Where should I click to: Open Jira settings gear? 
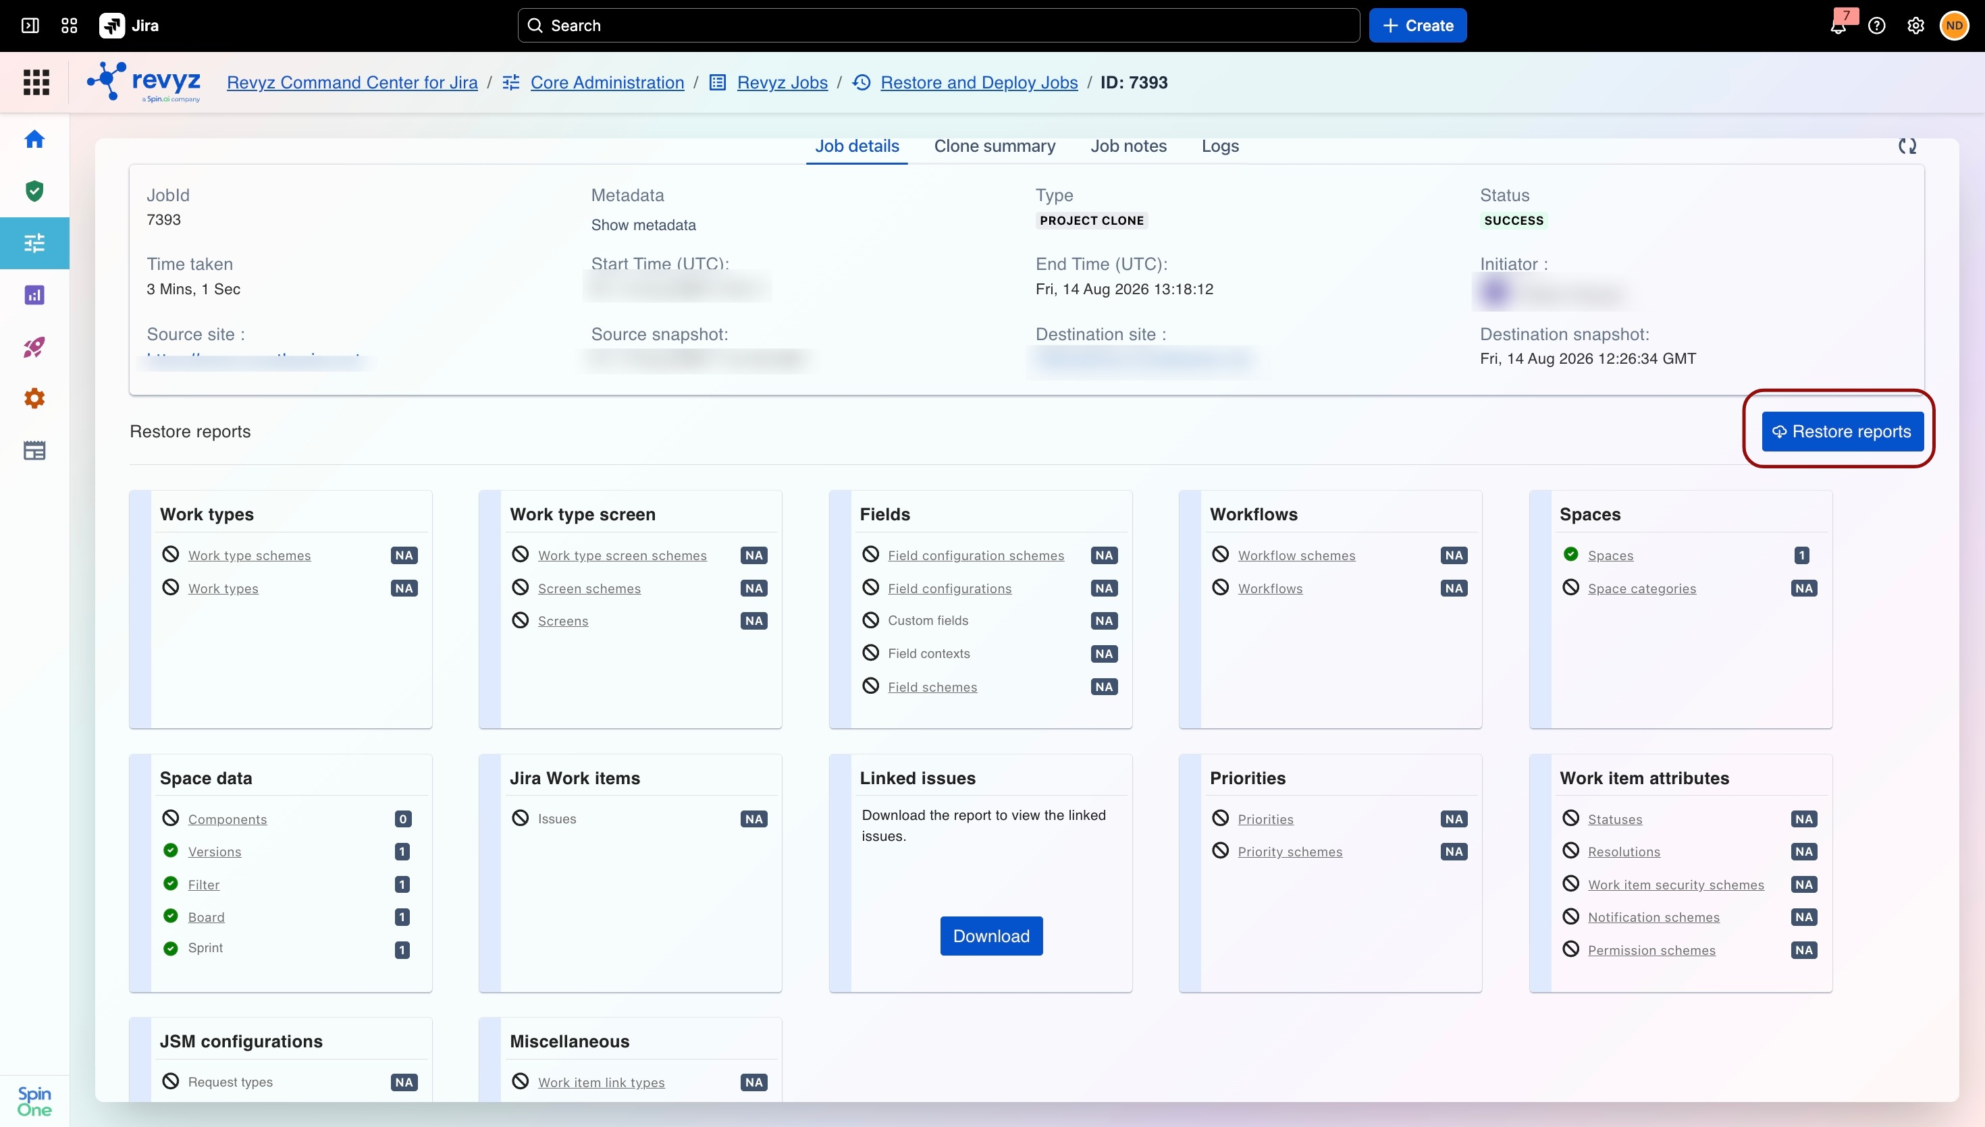tap(1915, 26)
